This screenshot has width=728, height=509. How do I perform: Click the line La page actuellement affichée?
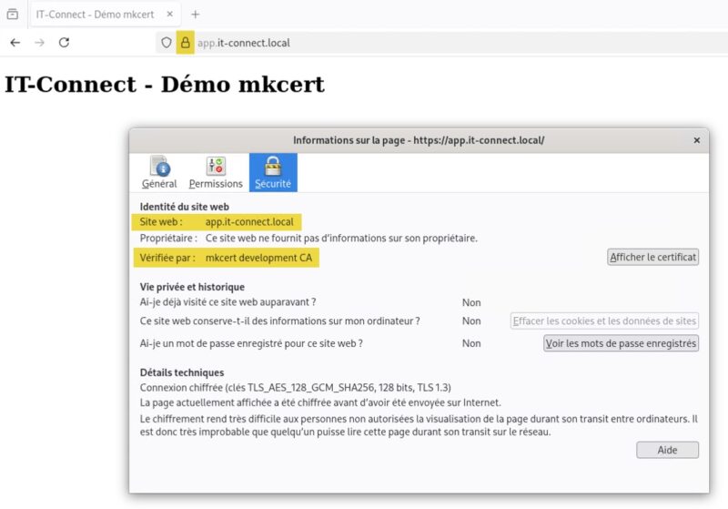click(x=320, y=402)
